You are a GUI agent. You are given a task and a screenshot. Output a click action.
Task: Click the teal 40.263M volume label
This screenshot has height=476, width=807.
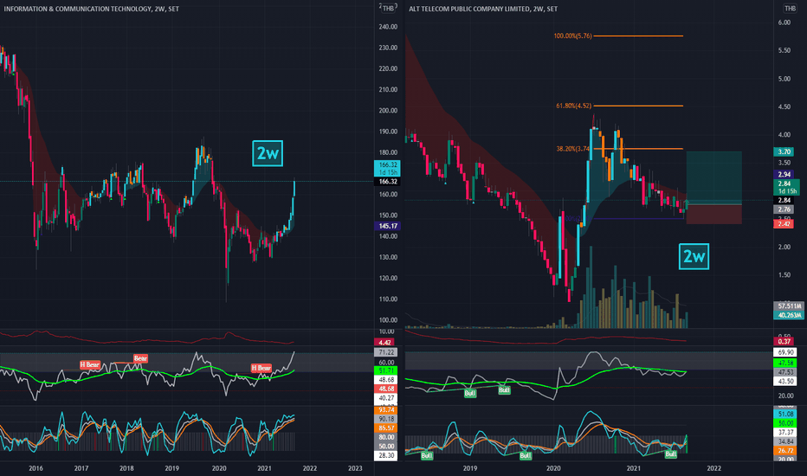(789, 315)
